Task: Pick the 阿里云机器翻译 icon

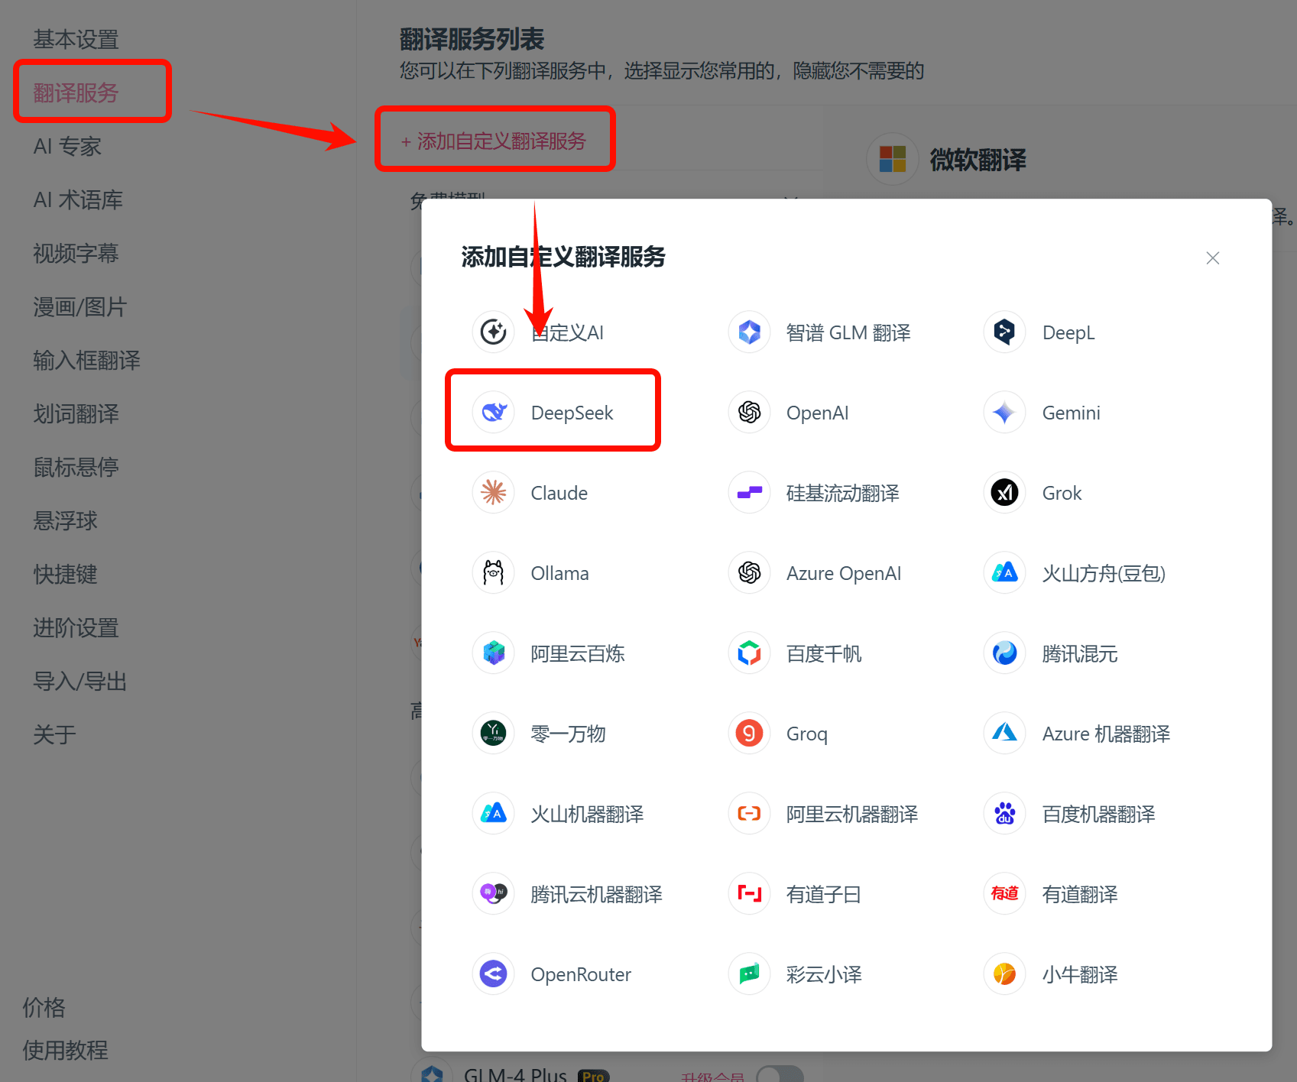Action: click(749, 814)
